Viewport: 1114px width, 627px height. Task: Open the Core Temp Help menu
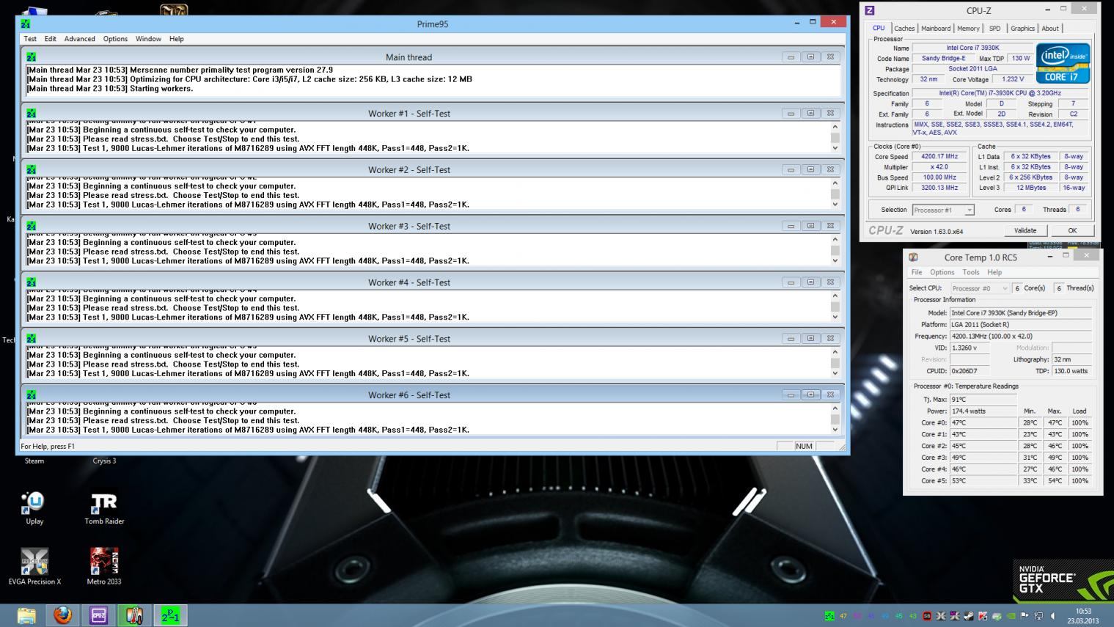[x=994, y=272]
